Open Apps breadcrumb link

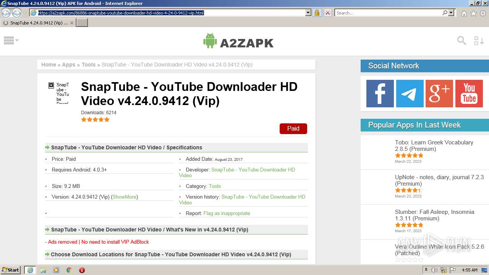click(69, 65)
